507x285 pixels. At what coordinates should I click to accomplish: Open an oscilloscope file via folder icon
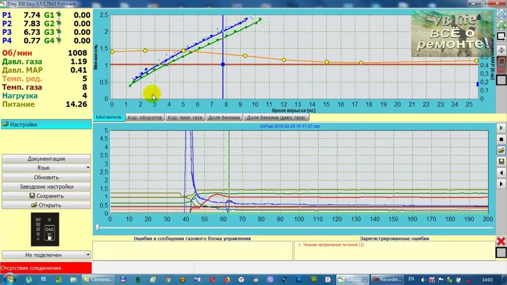(x=501, y=150)
